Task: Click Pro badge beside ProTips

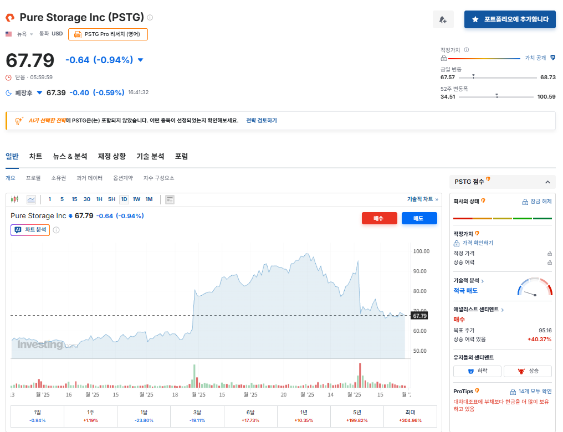Action: click(x=477, y=390)
